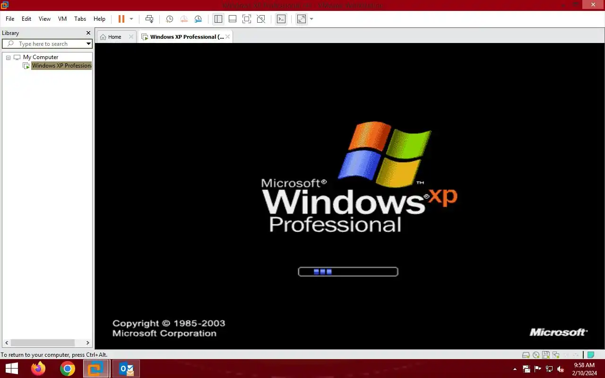Open the File menu
605x378 pixels.
coord(10,19)
